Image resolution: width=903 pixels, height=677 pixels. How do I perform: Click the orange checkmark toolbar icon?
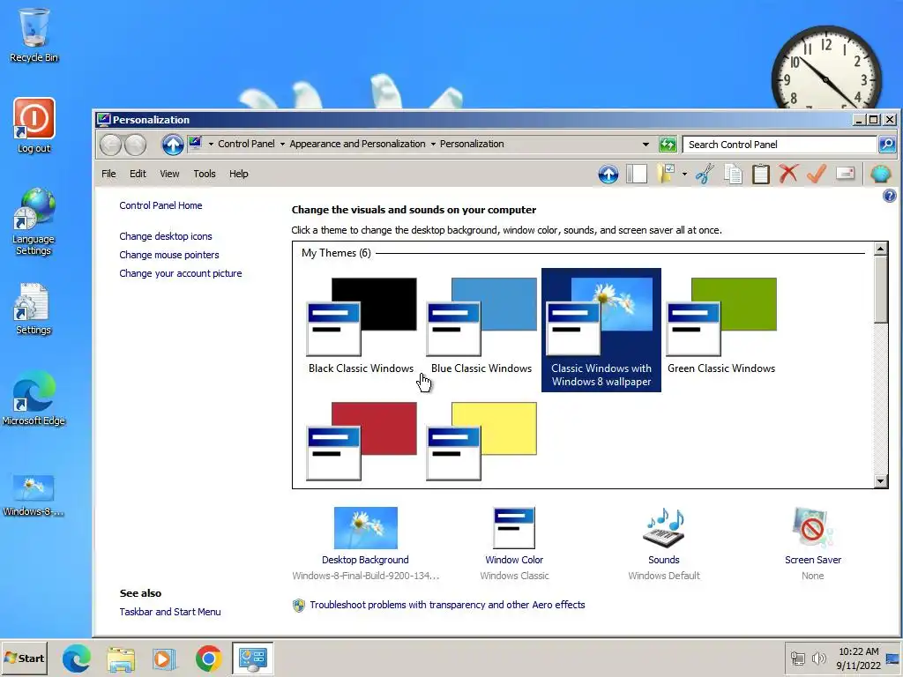(817, 174)
